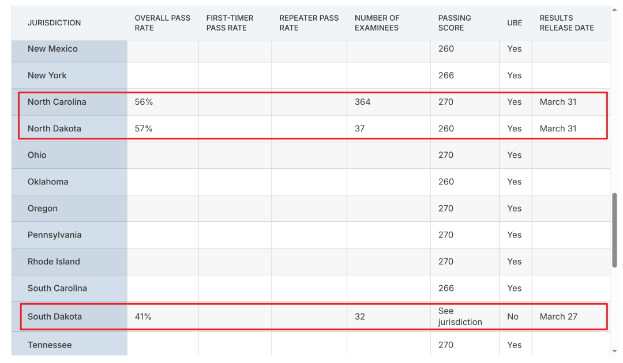Click the Jurisdiction column header
Viewport: 623px width, 363px height.
pos(54,23)
